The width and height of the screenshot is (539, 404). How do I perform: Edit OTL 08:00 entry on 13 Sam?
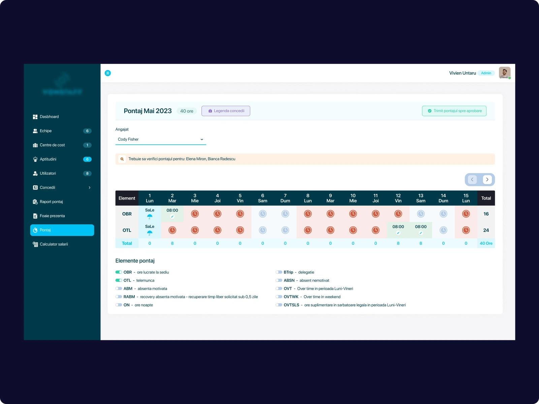(421, 233)
